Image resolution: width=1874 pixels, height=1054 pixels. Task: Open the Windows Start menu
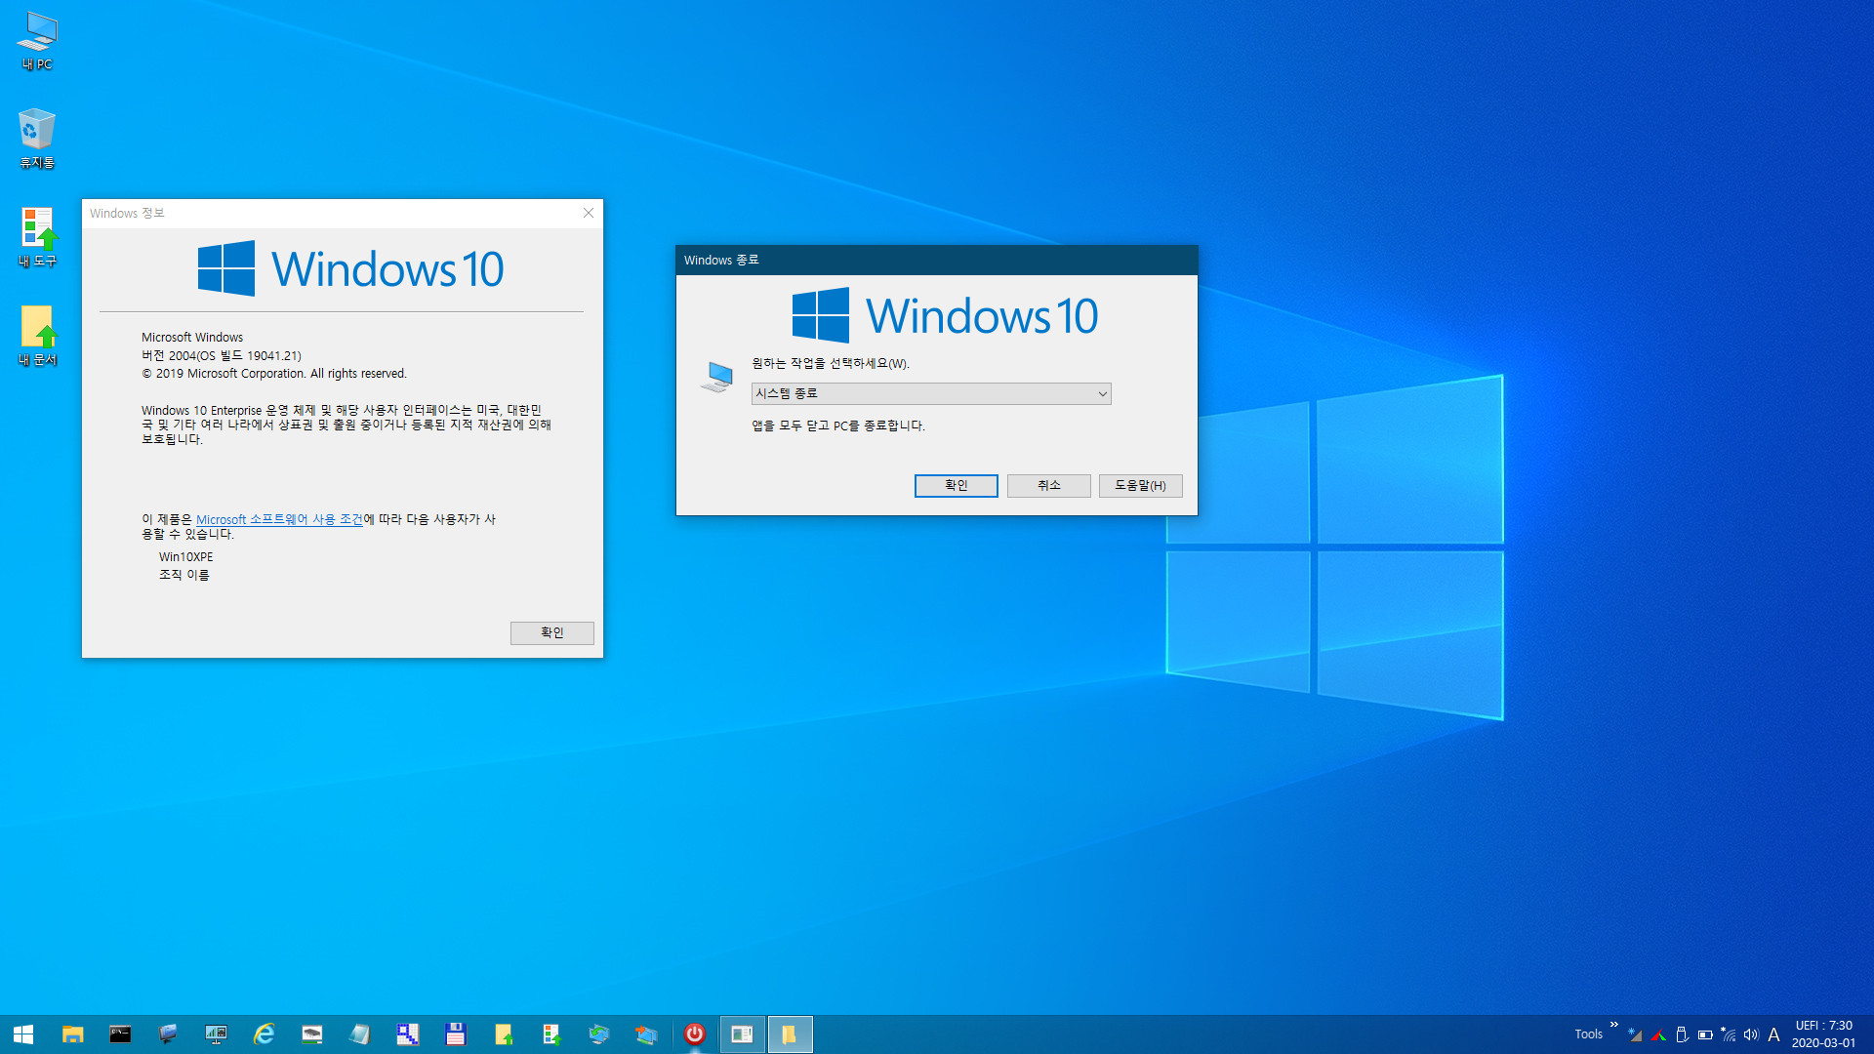23,1034
